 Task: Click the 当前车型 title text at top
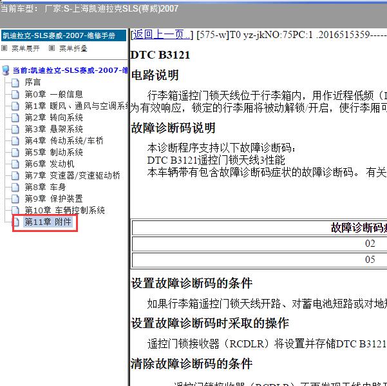pyautogui.click(x=90, y=8)
